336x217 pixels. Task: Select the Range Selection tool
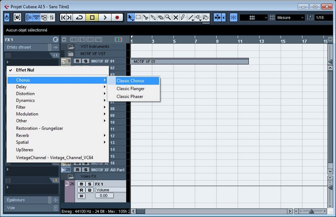coord(138,17)
